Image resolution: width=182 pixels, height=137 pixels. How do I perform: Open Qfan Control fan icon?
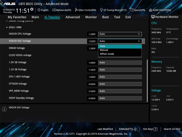pos(76,10)
